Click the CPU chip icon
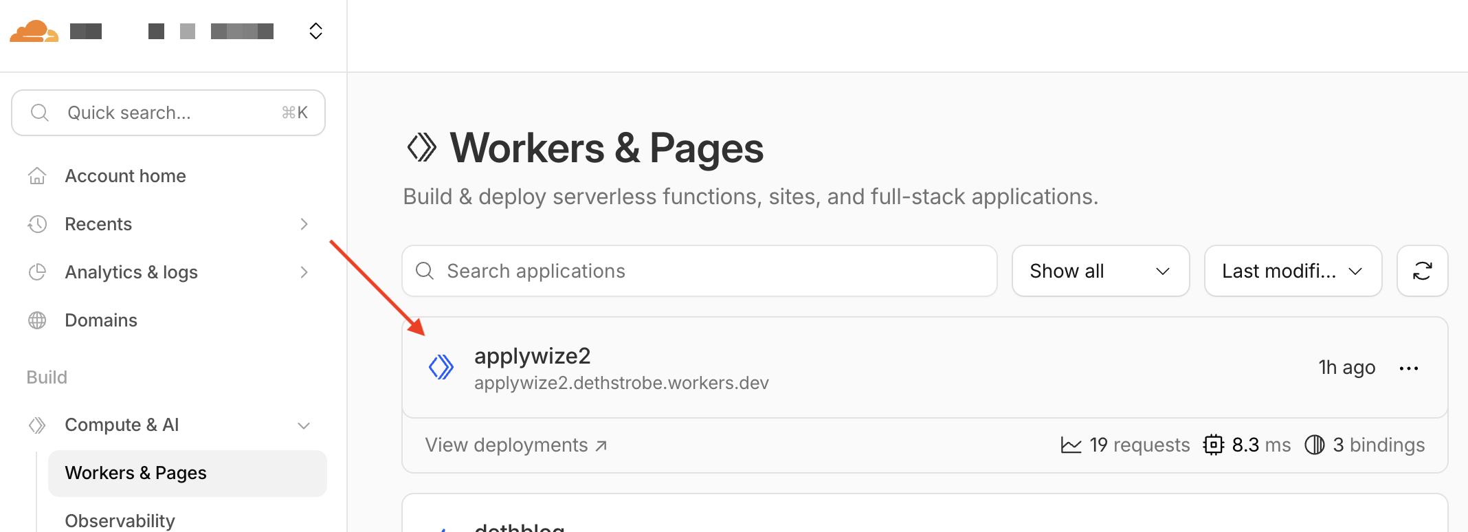 [1214, 445]
